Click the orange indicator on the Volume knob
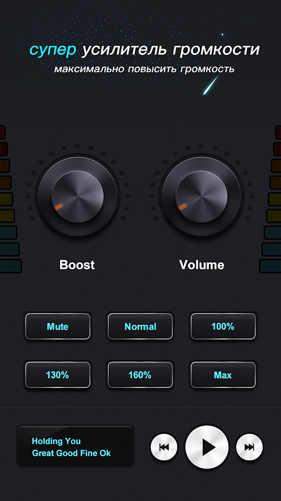The width and height of the screenshot is (281, 501). 183,207
